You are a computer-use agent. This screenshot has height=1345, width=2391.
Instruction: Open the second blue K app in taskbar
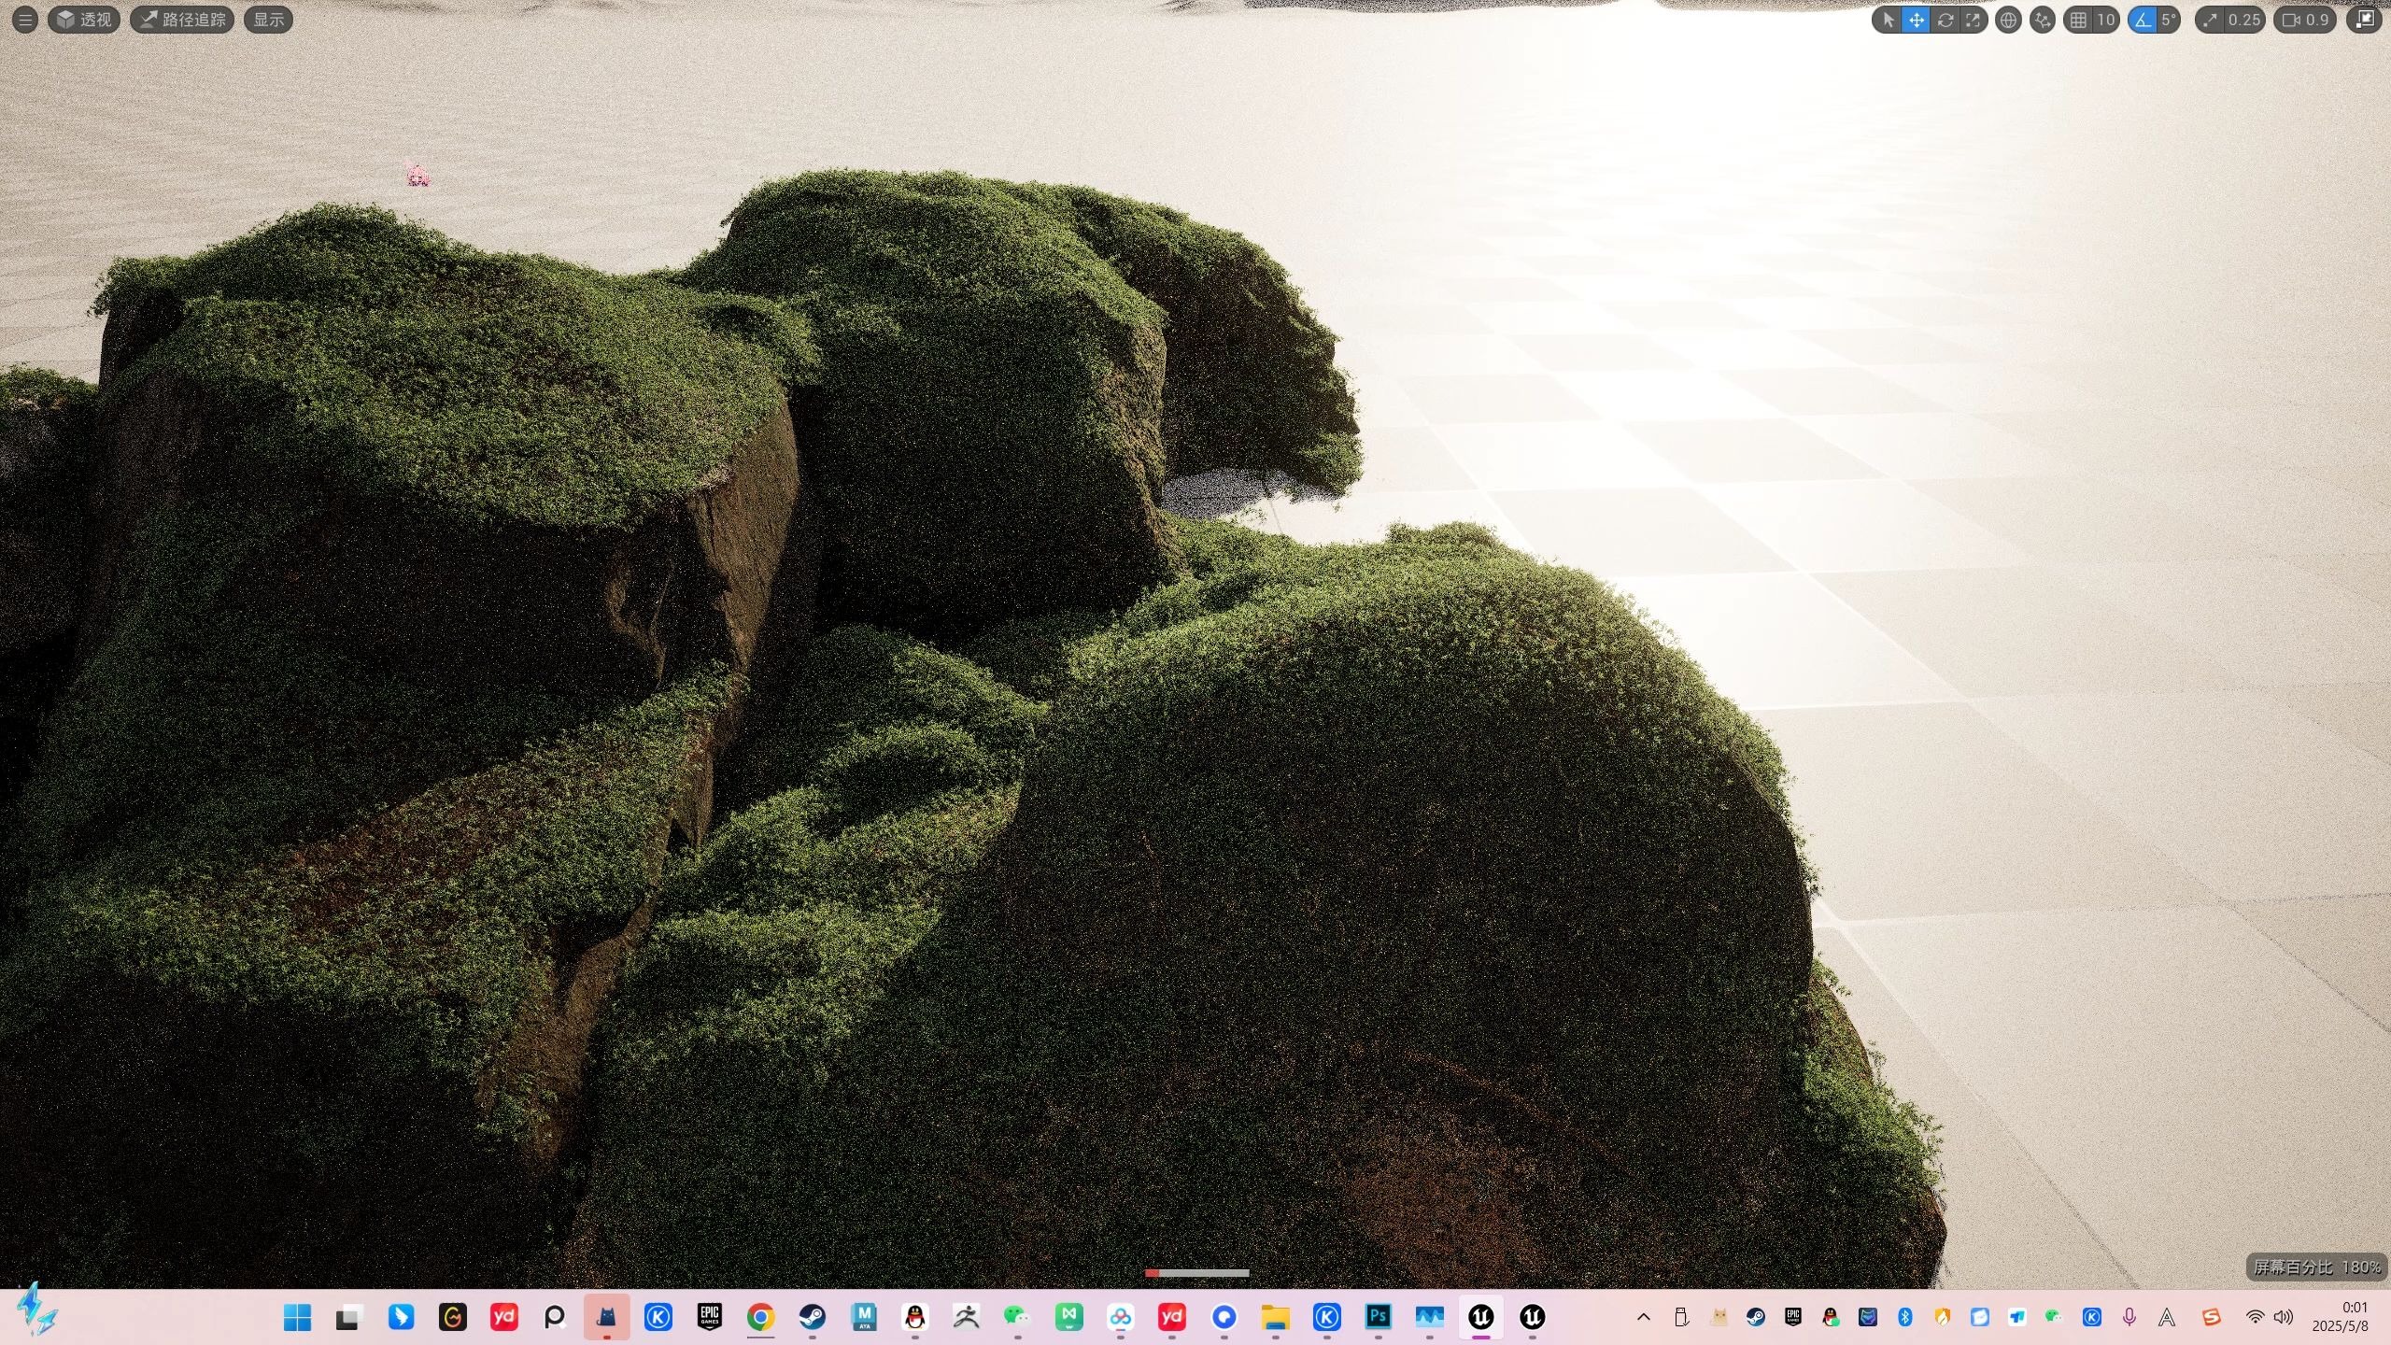(1327, 1317)
